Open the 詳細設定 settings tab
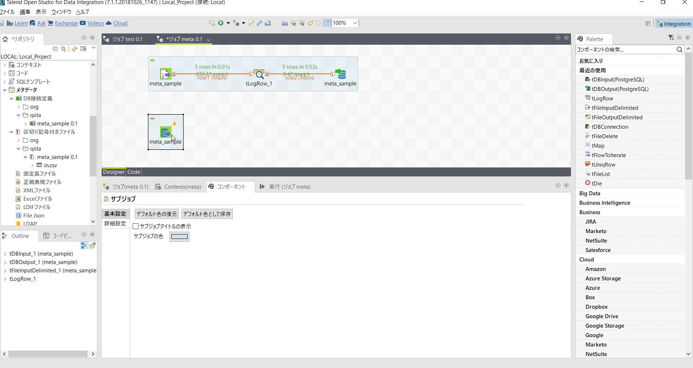693x368 pixels. coord(115,223)
